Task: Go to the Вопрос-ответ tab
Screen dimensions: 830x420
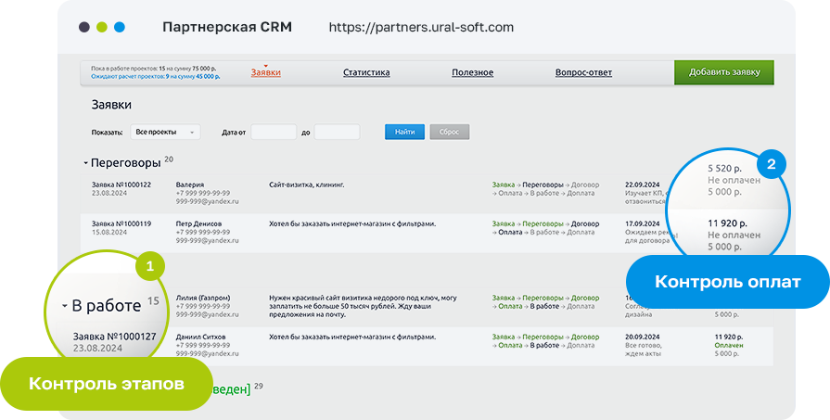Action: click(x=584, y=72)
